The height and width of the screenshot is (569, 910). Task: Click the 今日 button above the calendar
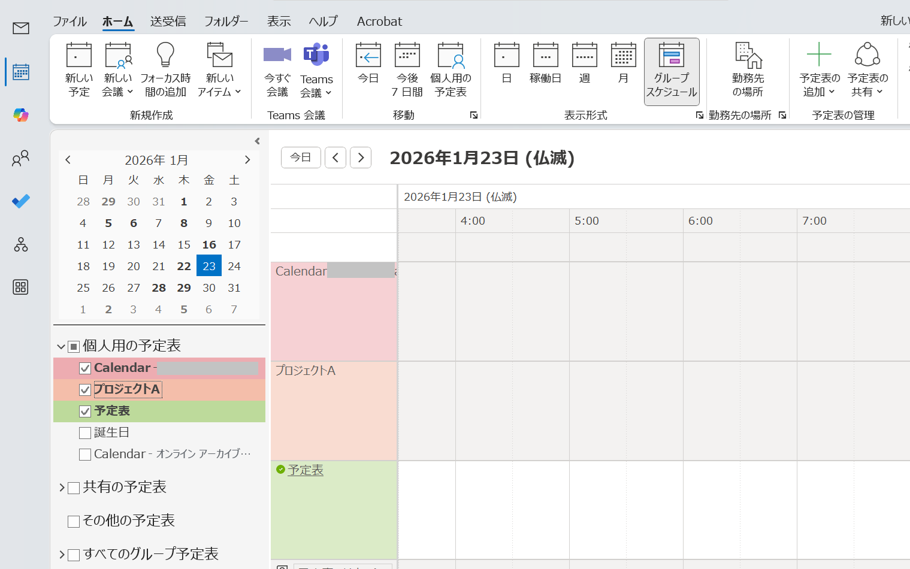pyautogui.click(x=301, y=157)
